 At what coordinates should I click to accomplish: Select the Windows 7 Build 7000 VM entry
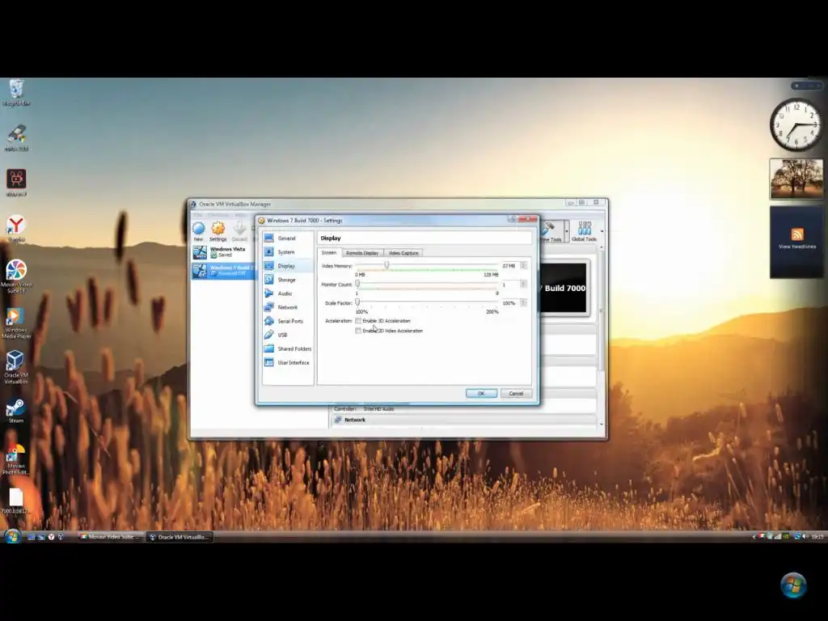pyautogui.click(x=223, y=270)
